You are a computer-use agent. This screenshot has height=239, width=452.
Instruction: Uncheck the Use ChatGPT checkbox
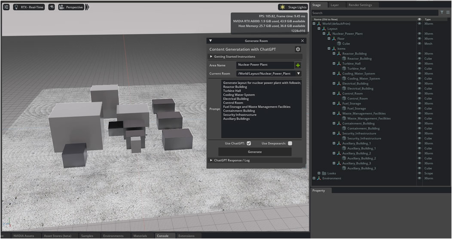point(249,143)
